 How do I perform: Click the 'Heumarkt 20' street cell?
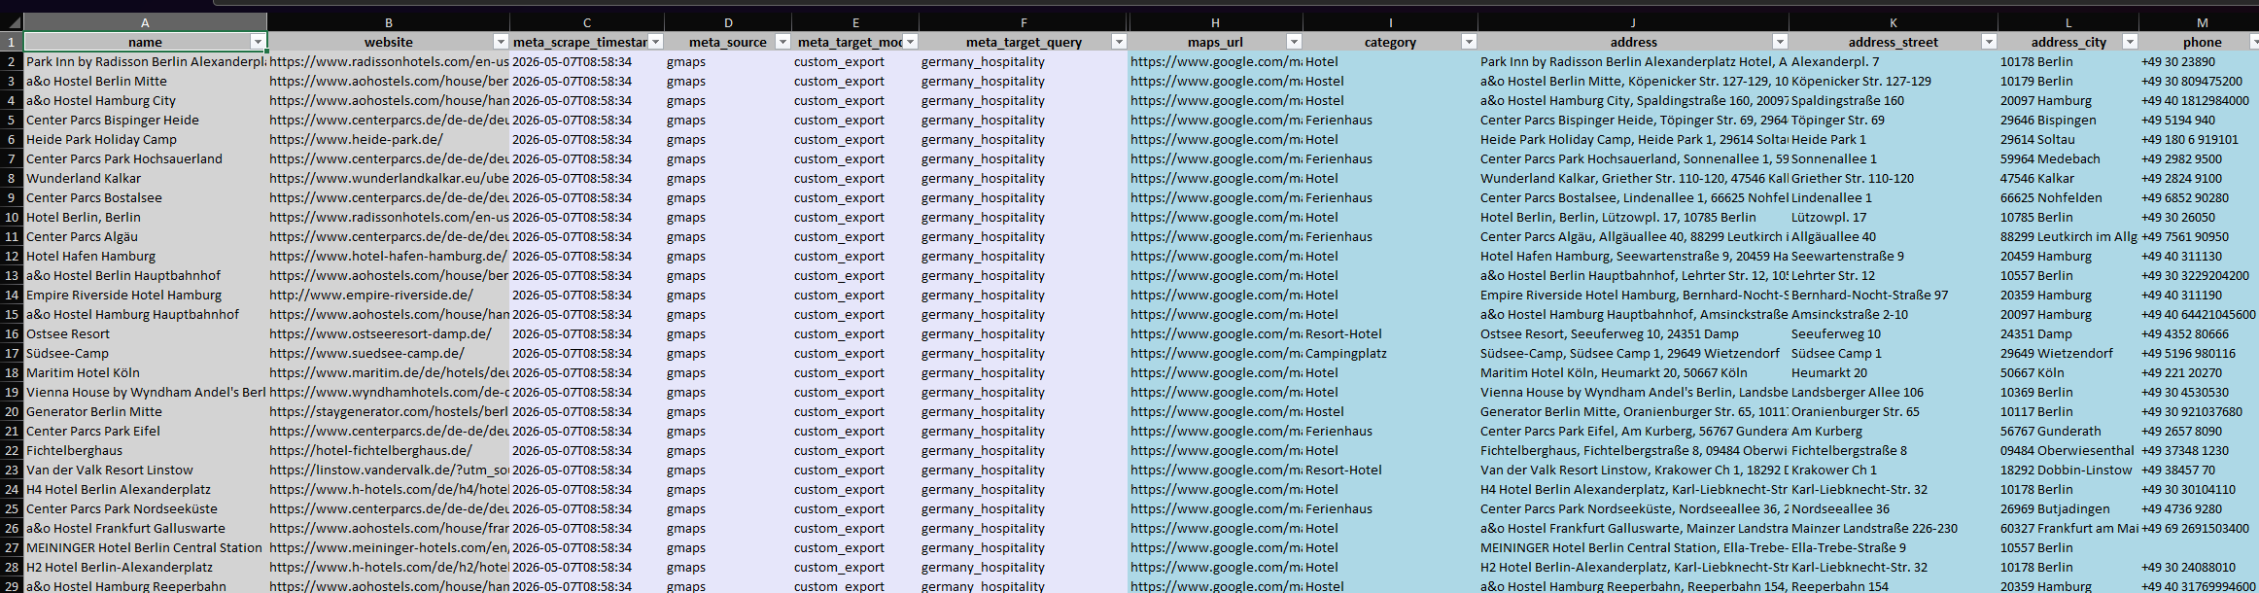tap(1894, 372)
